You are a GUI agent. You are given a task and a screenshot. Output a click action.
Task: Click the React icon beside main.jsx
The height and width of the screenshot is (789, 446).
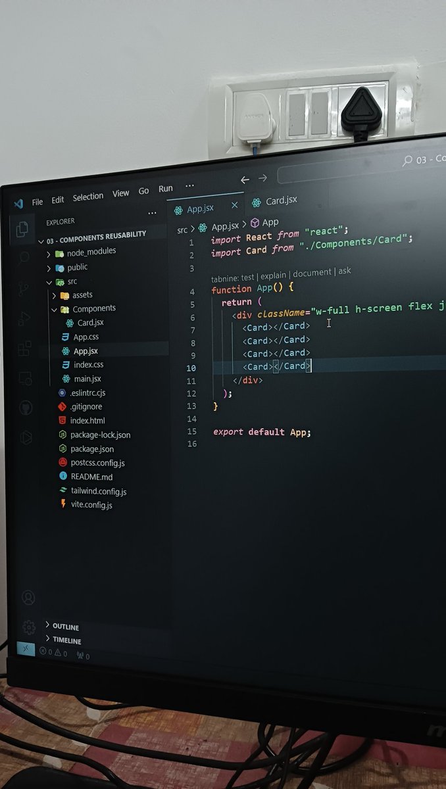coord(66,379)
